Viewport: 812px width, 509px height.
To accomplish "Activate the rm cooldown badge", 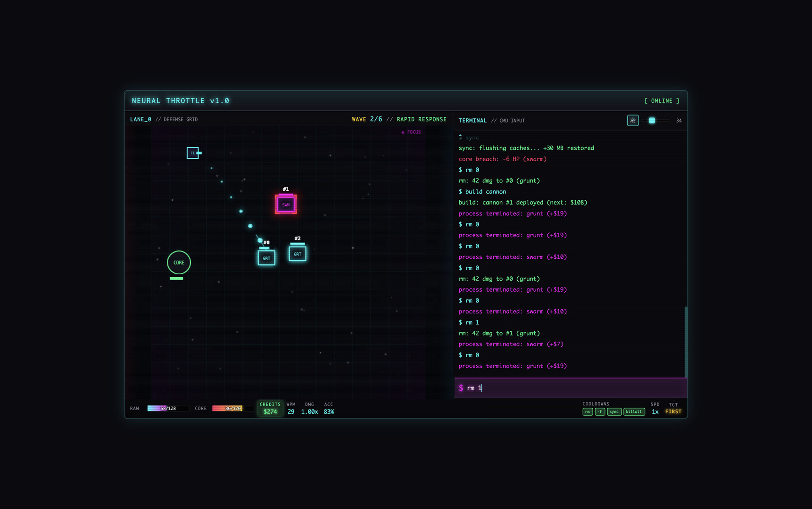I will coord(588,411).
